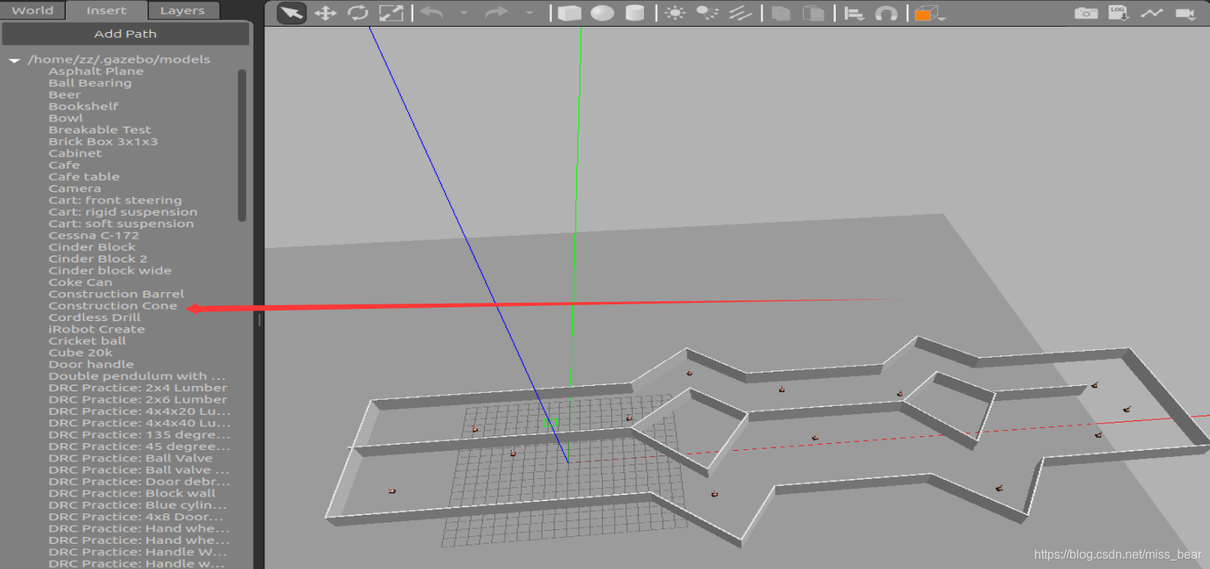1210x569 pixels.
Task: Click the copy icon in toolbar
Action: click(x=781, y=13)
